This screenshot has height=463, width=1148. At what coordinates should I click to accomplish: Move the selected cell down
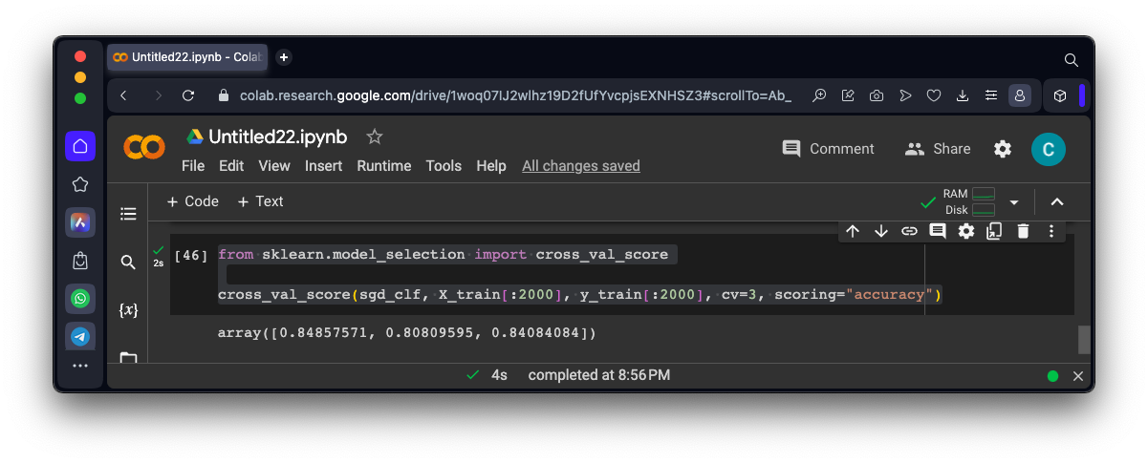pyautogui.click(x=881, y=231)
